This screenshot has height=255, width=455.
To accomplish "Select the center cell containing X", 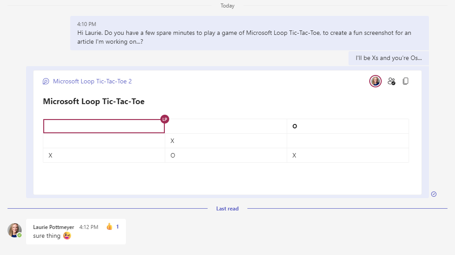I will [x=226, y=141].
